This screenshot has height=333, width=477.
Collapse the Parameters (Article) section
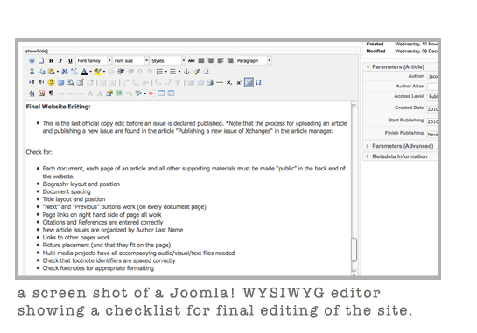401,66
